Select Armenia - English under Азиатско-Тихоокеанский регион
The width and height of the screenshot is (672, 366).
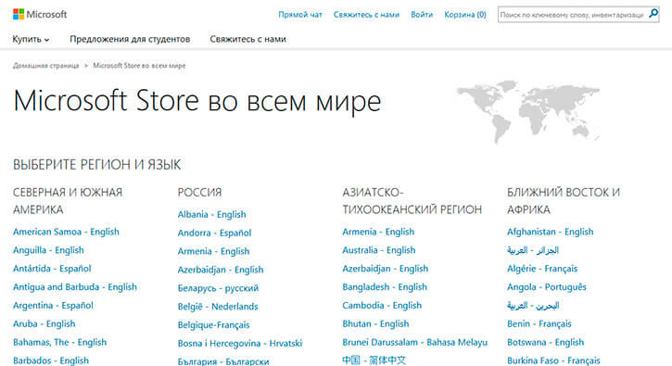(378, 232)
